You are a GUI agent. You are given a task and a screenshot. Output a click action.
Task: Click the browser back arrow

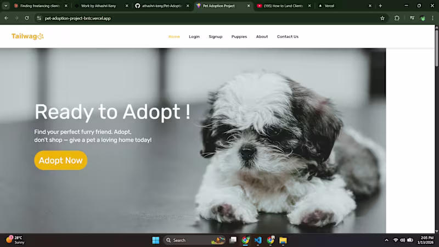tap(6, 18)
